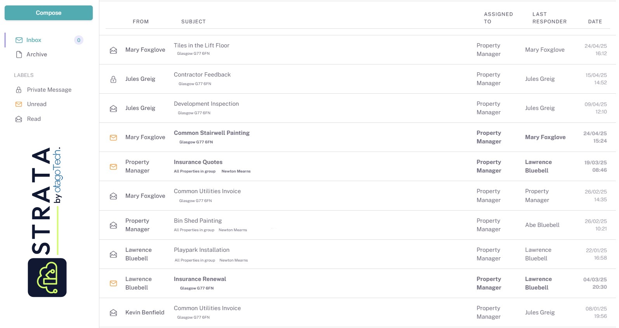The height and width of the screenshot is (328, 619).
Task: Sort by the Date column header
Action: pos(595,22)
